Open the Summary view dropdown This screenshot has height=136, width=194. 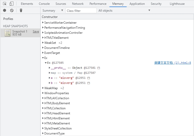53,11
